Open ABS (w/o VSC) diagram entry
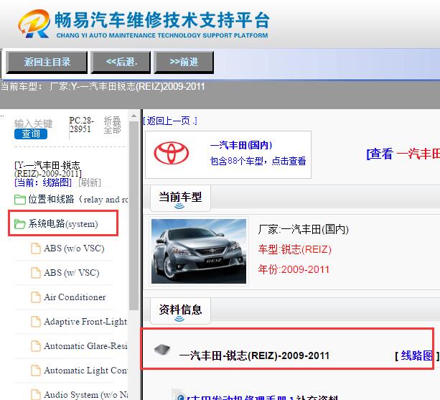The image size is (440, 400). [x=74, y=248]
